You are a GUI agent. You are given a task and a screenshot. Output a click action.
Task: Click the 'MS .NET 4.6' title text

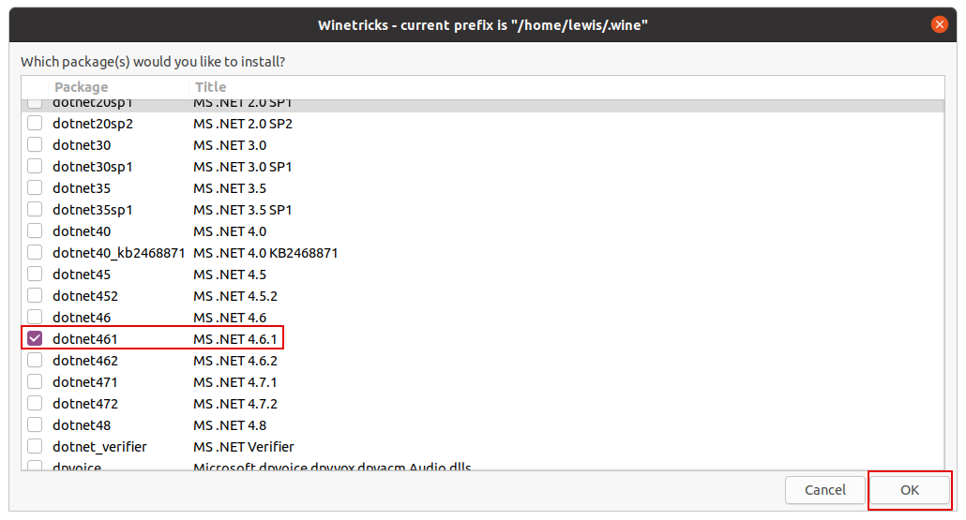[x=230, y=318]
